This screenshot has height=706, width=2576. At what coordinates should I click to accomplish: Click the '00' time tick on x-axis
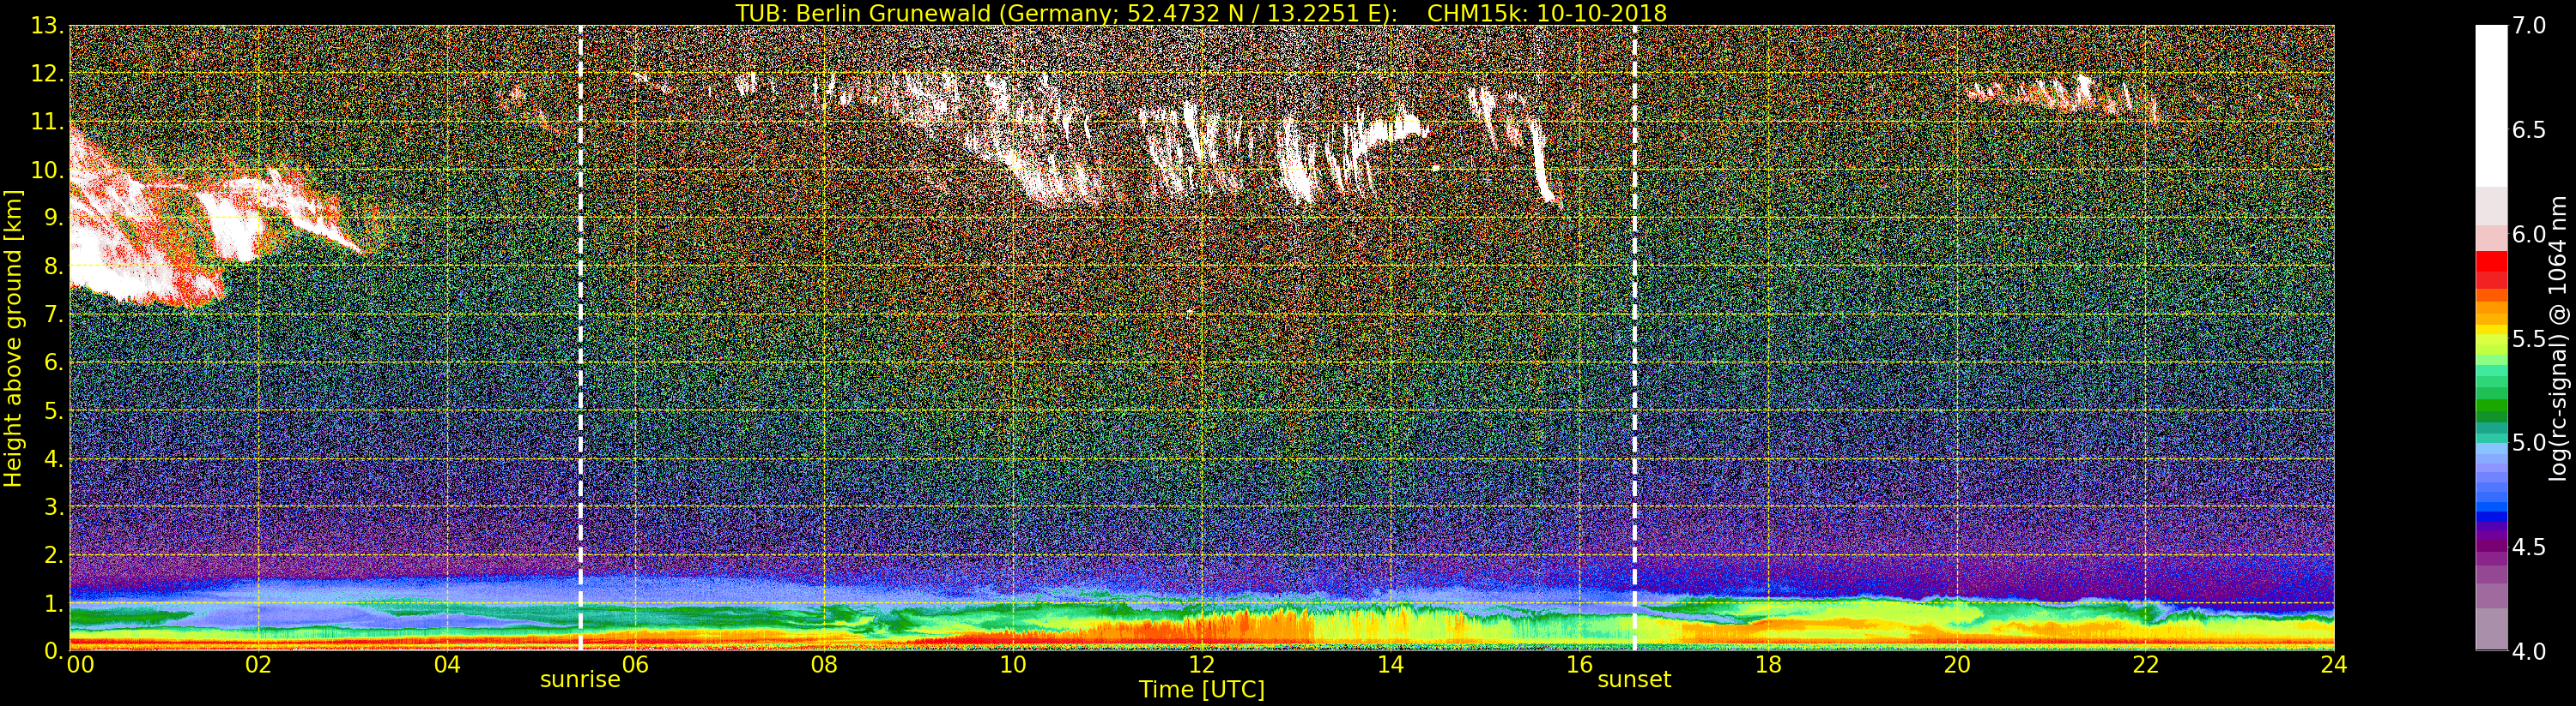pyautogui.click(x=80, y=665)
